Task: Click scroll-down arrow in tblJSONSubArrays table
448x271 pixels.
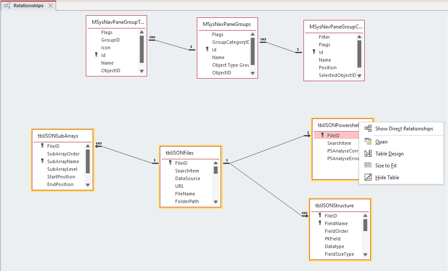Action: click(88, 185)
